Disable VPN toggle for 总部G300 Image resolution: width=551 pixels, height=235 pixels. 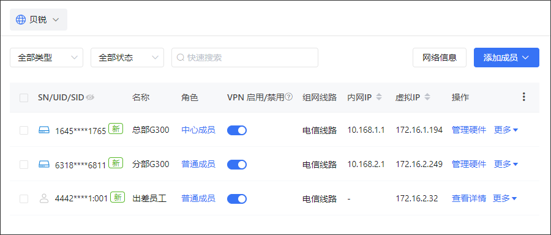point(237,130)
